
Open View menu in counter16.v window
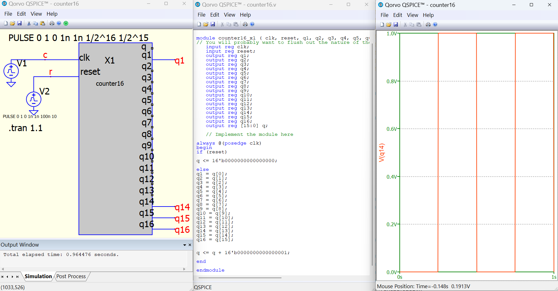point(230,15)
